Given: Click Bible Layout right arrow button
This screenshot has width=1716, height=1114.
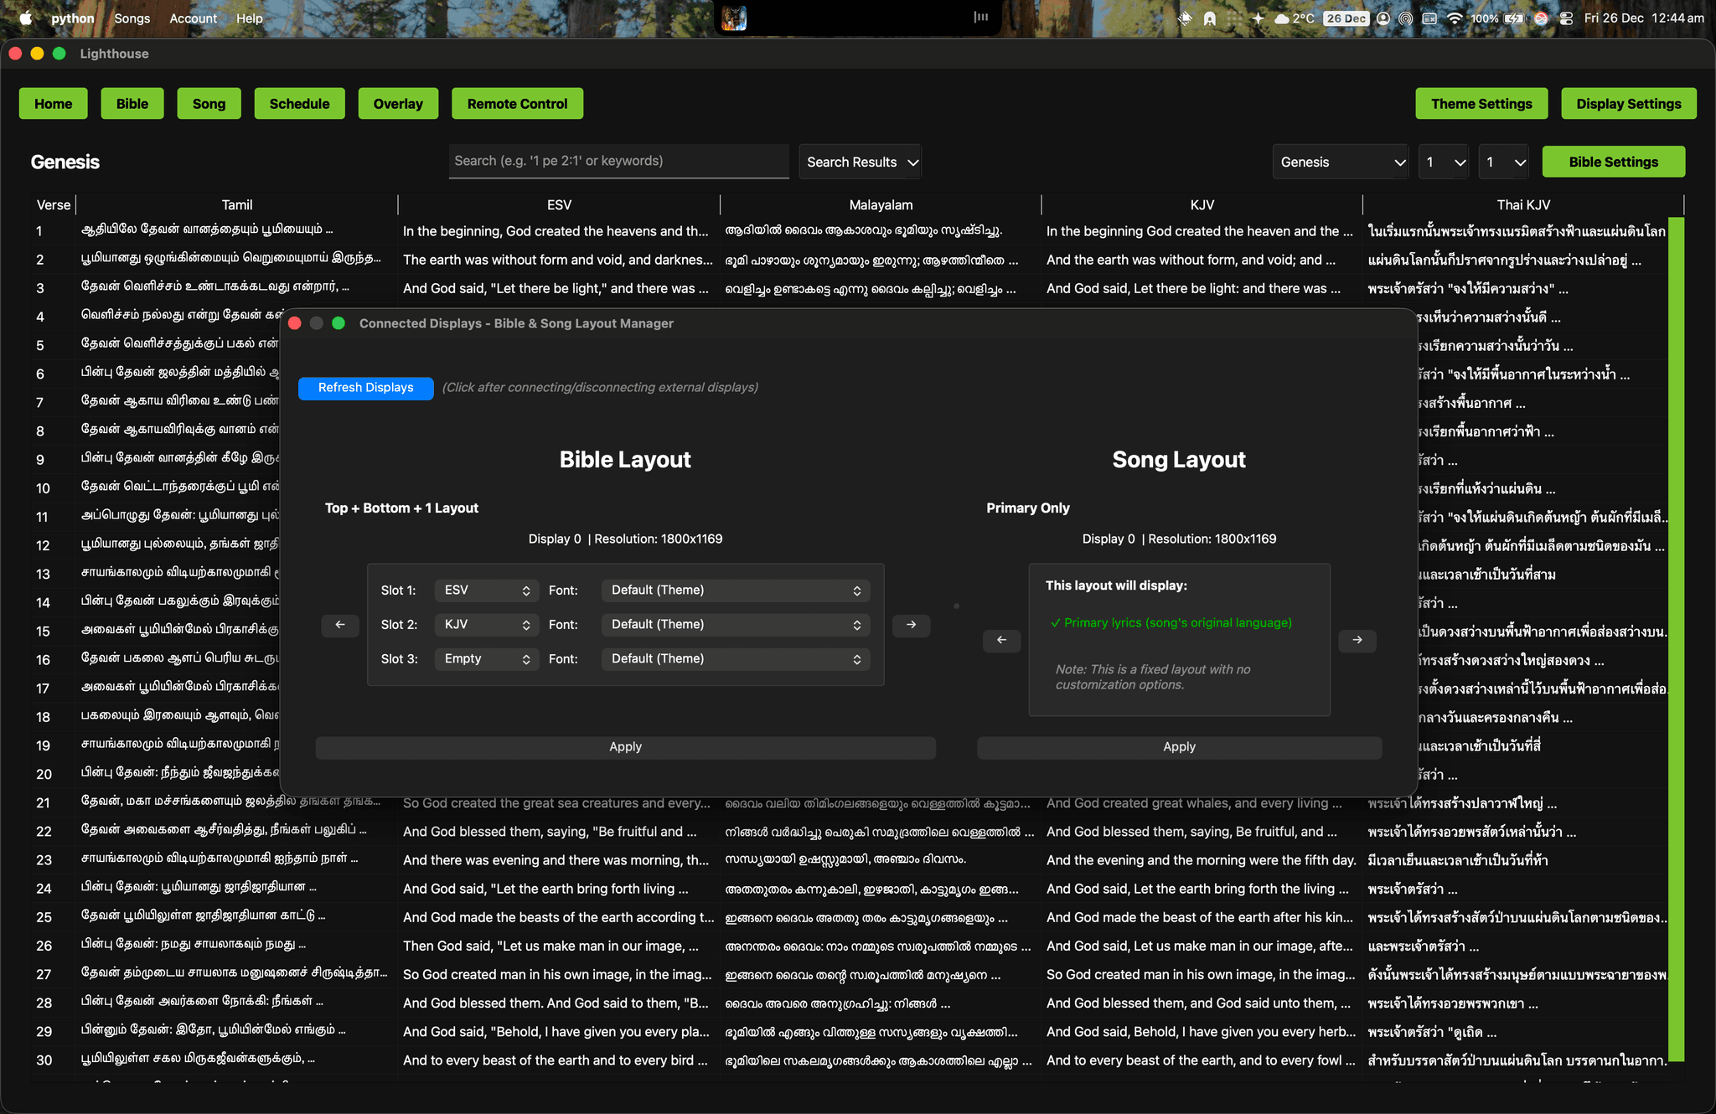Looking at the screenshot, I should point(911,625).
